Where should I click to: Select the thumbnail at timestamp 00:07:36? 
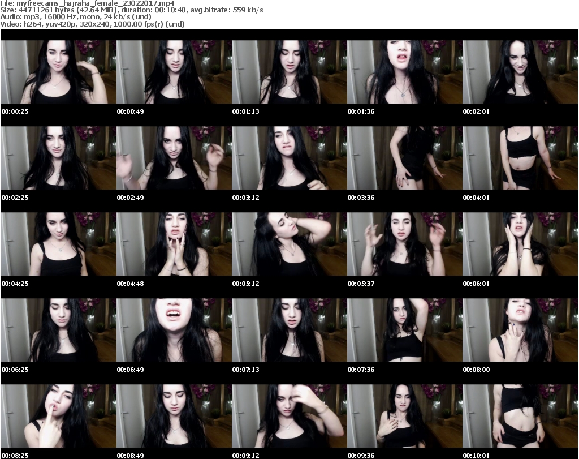[x=404, y=330]
